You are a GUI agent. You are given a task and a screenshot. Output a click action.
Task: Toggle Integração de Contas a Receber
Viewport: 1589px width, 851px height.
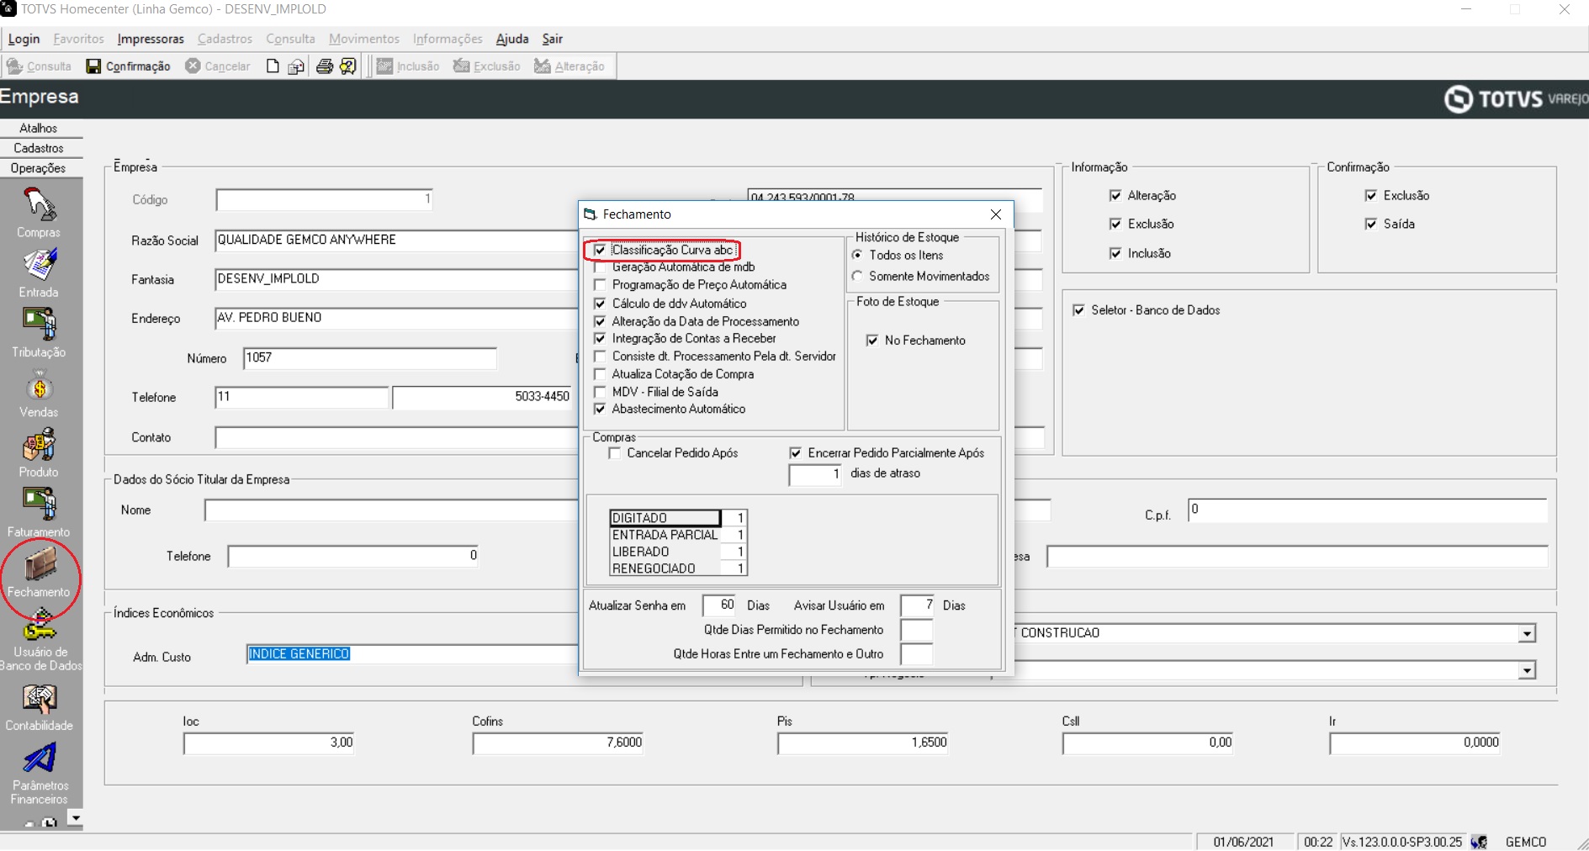(x=600, y=338)
